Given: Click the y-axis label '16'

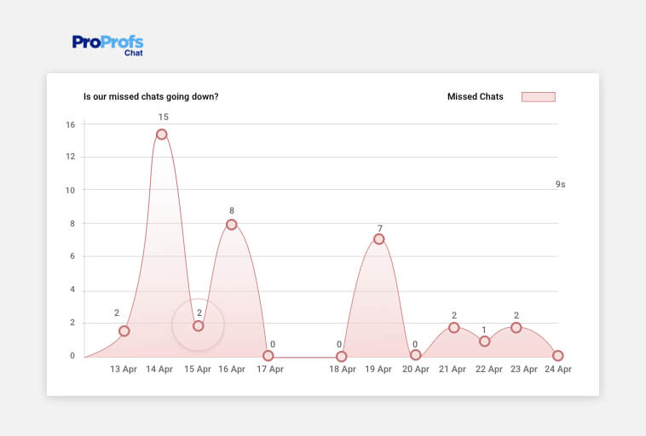Looking at the screenshot, I should pyautogui.click(x=71, y=124).
